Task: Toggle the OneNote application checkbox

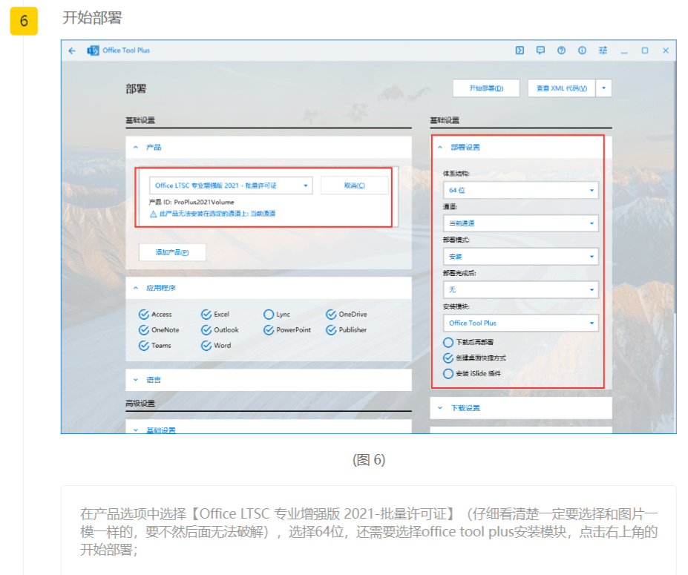Action: (143, 330)
